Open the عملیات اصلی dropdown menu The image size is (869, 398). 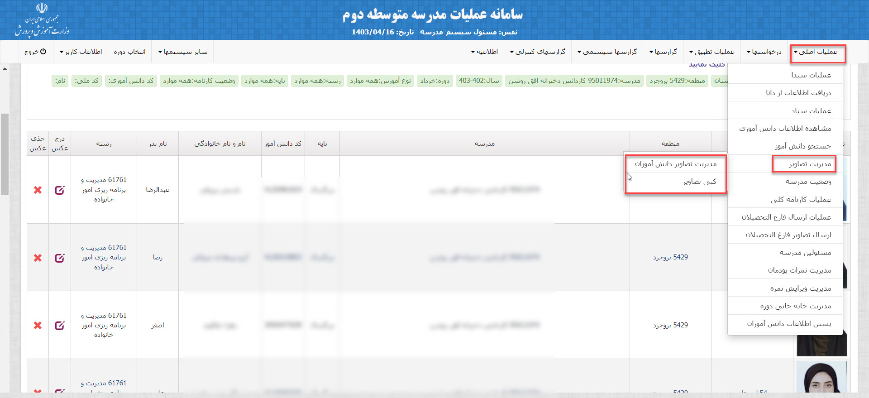tap(817, 52)
